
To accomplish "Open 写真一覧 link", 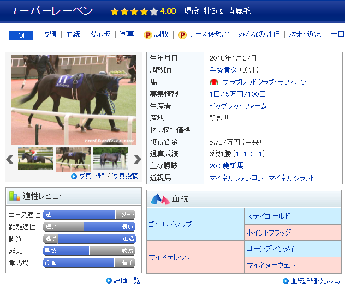I will [x=91, y=176].
